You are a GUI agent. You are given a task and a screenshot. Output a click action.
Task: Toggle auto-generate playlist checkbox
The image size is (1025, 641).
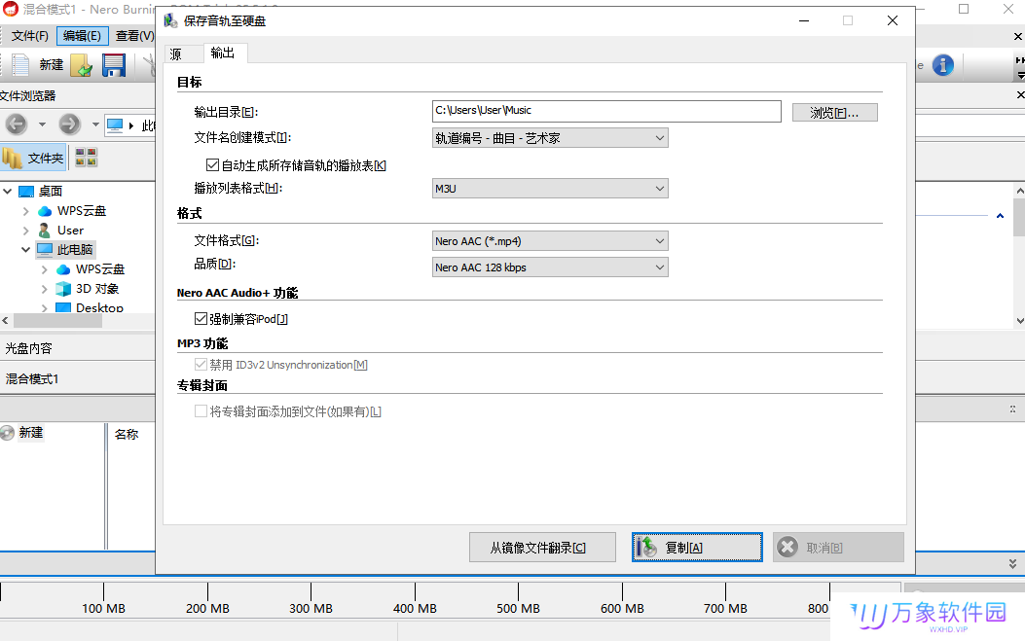coord(212,165)
